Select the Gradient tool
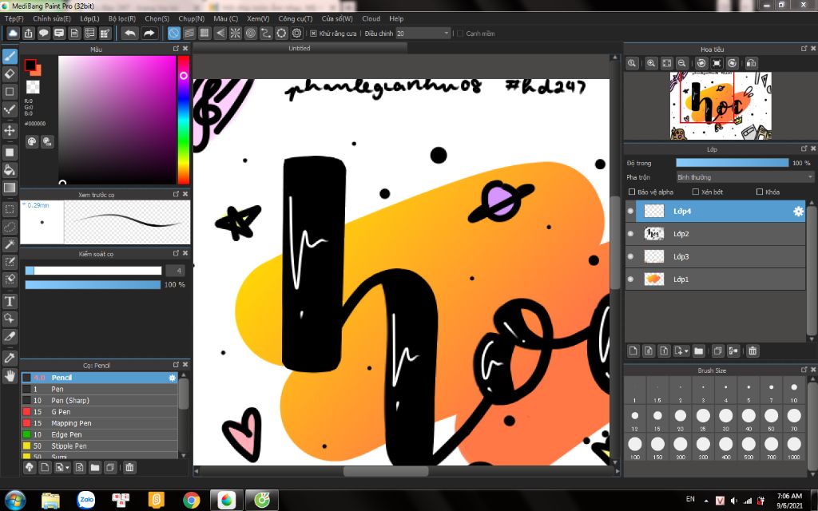The height and width of the screenshot is (511, 818). (10, 188)
